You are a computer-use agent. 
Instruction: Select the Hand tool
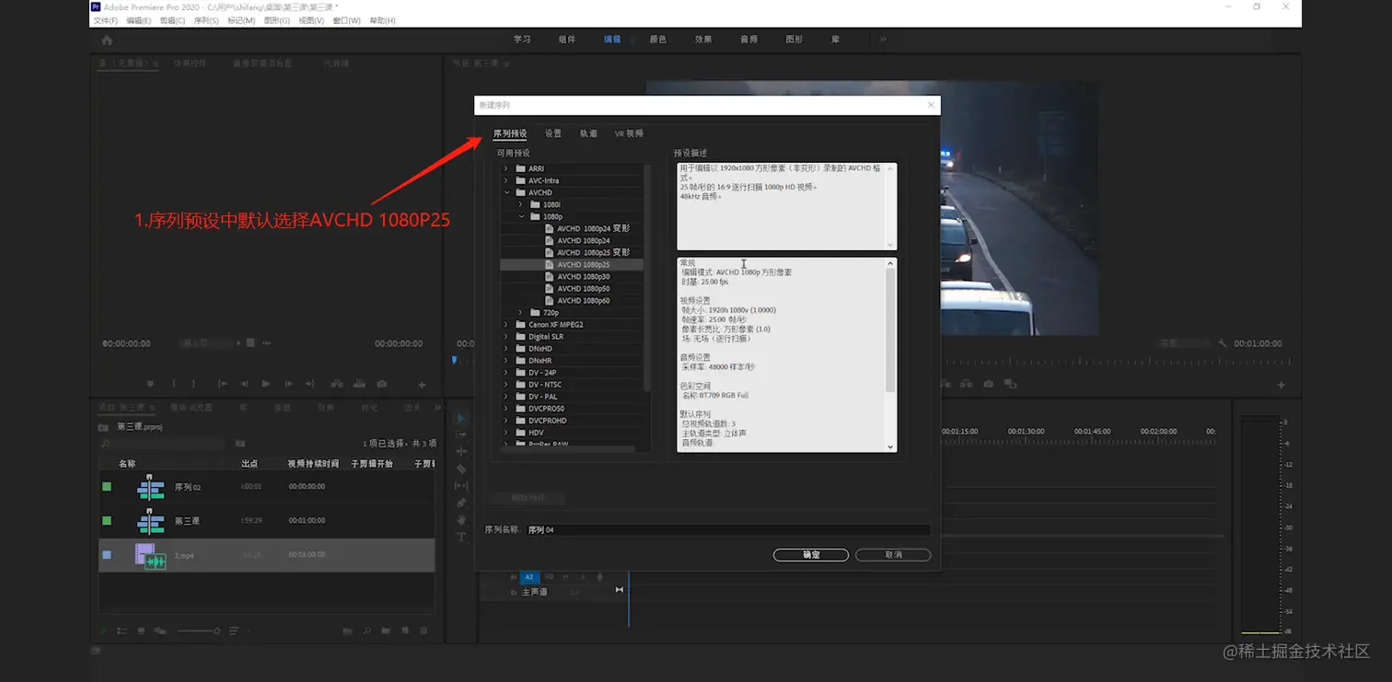pyautogui.click(x=461, y=520)
